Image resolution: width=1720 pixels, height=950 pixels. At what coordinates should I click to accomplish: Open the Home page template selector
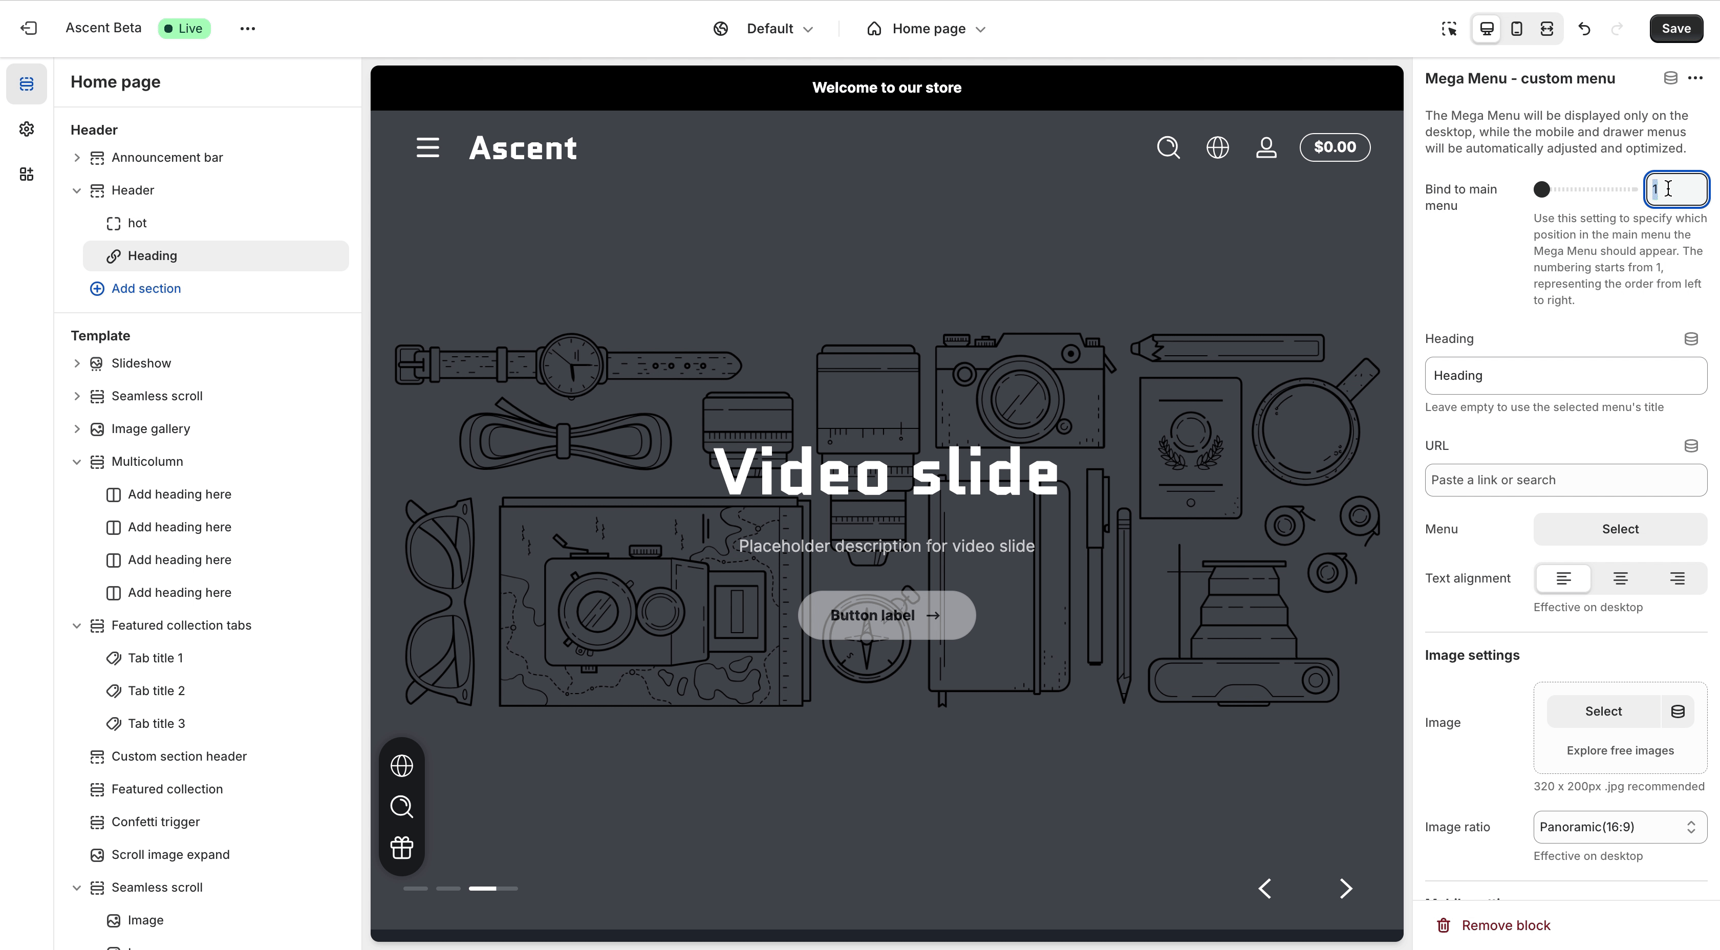(928, 29)
